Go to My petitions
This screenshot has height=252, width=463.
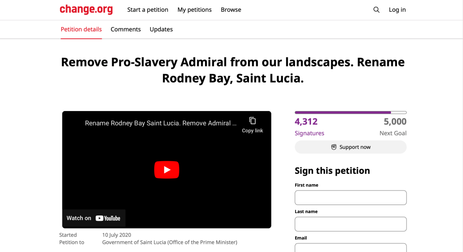point(195,9)
